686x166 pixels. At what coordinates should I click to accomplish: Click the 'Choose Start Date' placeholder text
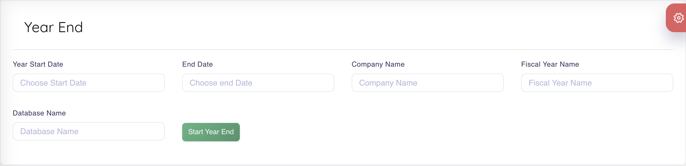tap(53, 83)
